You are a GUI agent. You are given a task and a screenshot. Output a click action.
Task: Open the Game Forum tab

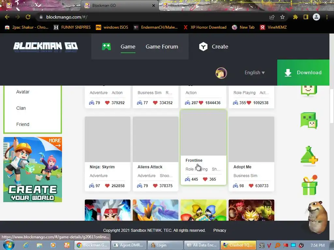162,47
